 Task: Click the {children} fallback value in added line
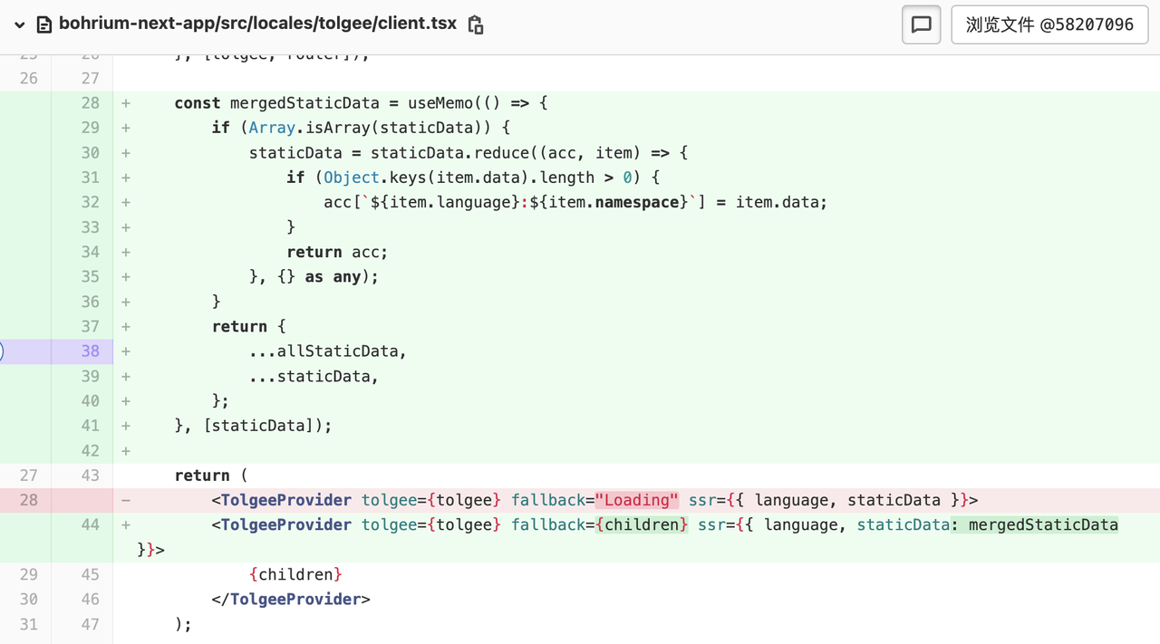click(641, 524)
